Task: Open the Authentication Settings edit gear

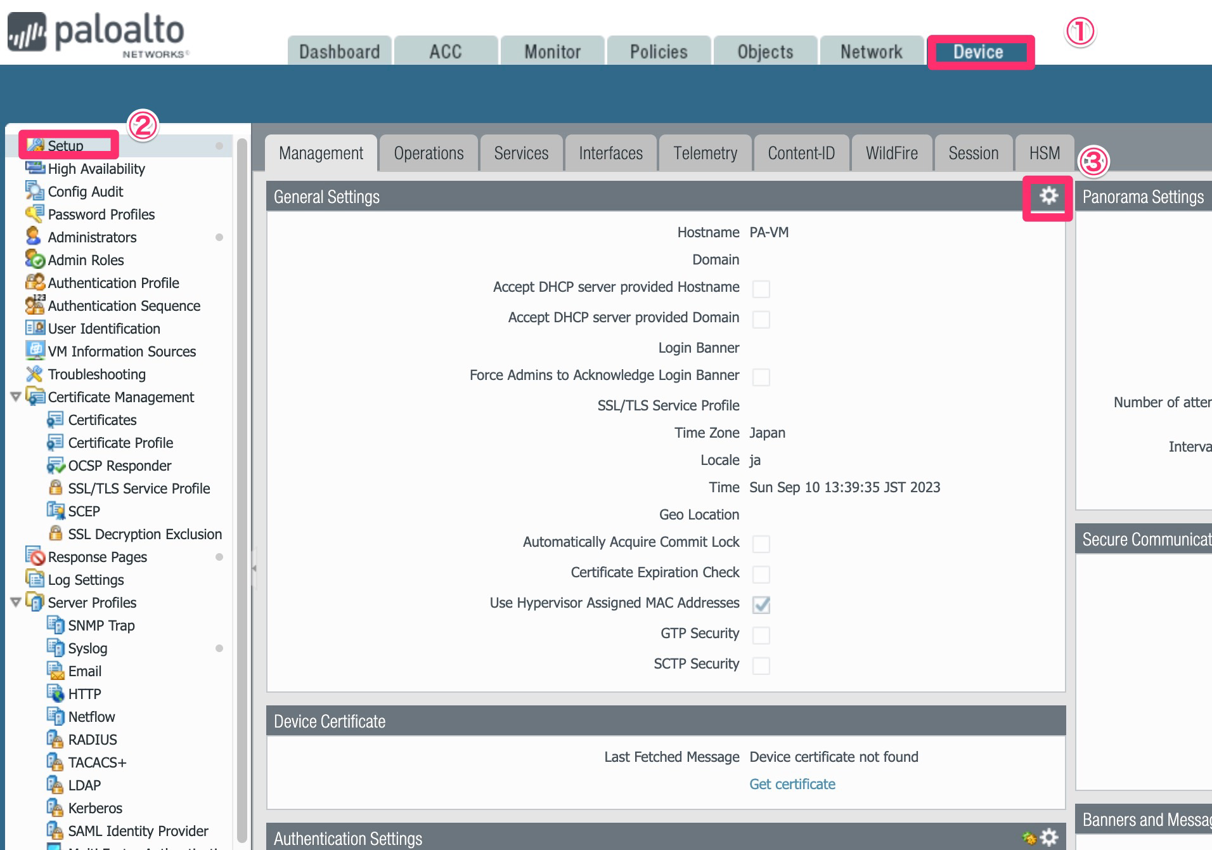Action: (x=1050, y=836)
